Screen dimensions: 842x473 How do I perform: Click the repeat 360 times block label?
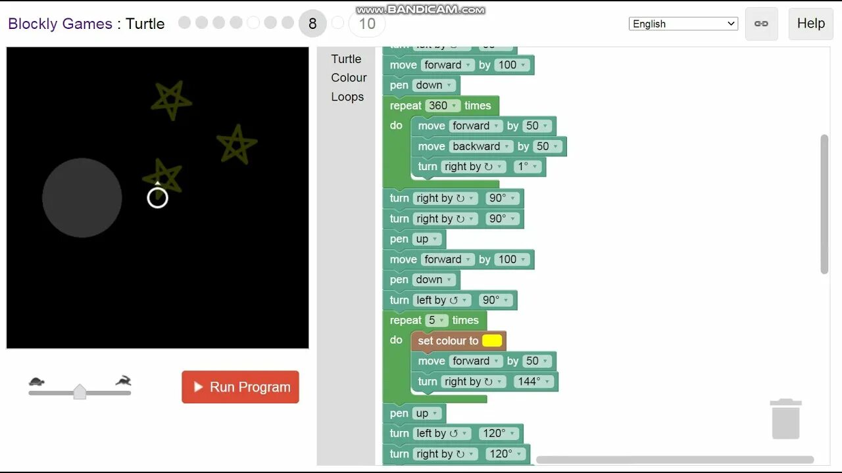(x=441, y=106)
